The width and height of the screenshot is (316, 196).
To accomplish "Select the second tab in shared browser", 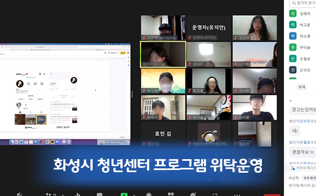I will pyautogui.click(x=100, y=50).
